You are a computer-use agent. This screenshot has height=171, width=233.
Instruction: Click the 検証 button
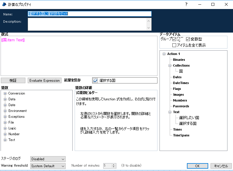[x=13, y=81]
